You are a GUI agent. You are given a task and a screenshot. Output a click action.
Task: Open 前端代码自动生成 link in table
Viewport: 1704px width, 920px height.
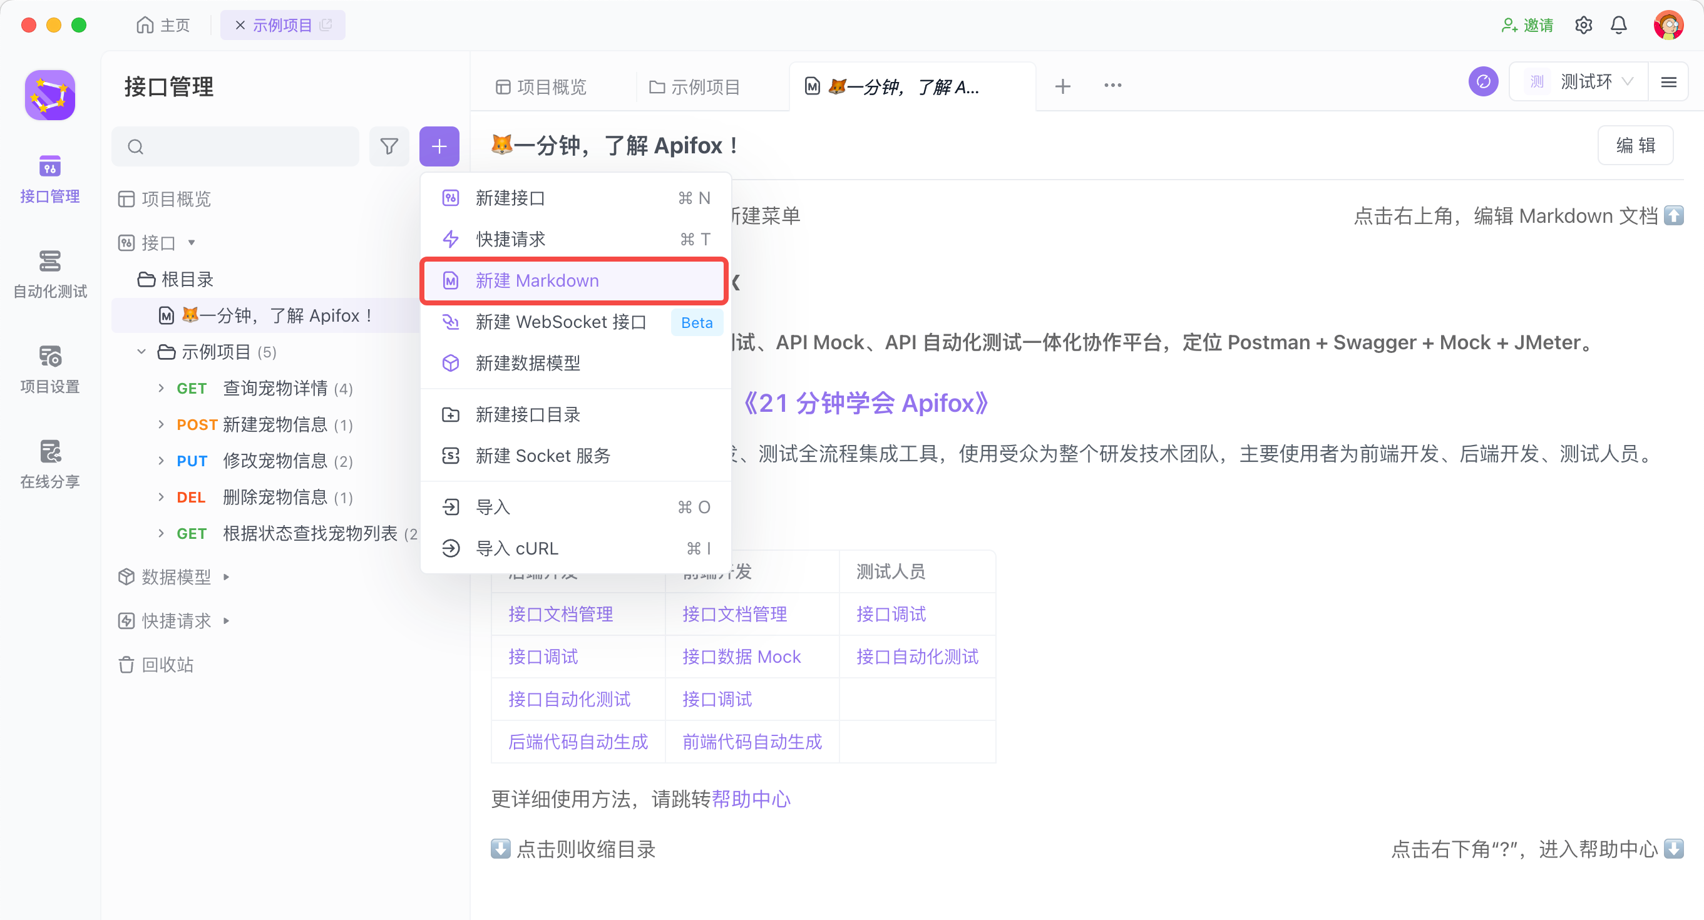coord(751,742)
